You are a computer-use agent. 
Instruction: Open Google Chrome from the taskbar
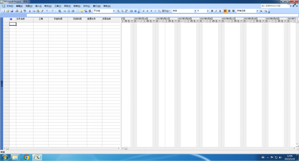pos(27,157)
